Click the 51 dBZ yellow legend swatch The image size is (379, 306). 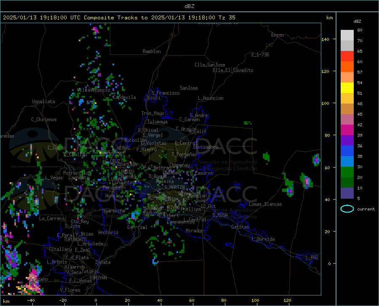click(x=347, y=88)
